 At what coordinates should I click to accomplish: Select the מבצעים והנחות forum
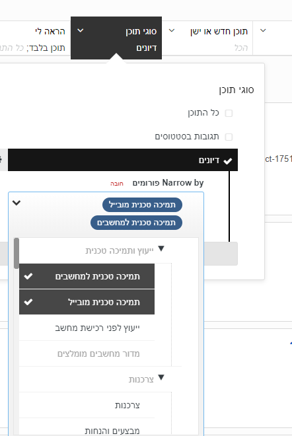click(x=87, y=431)
